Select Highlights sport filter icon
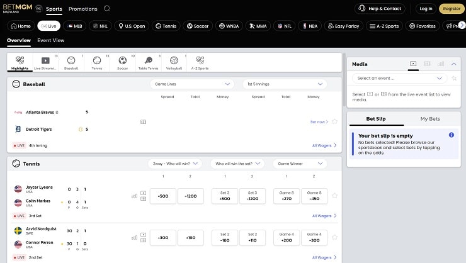The image size is (466, 263). [x=20, y=63]
